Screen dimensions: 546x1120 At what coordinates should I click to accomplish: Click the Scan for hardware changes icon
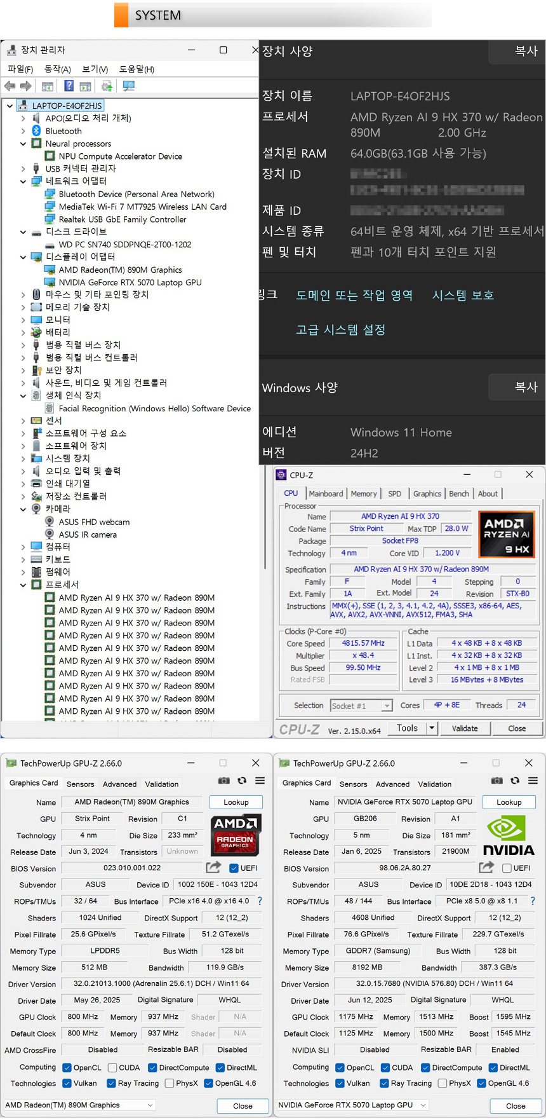(128, 86)
